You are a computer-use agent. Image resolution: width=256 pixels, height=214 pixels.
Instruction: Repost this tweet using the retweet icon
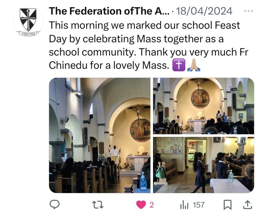click(x=97, y=205)
